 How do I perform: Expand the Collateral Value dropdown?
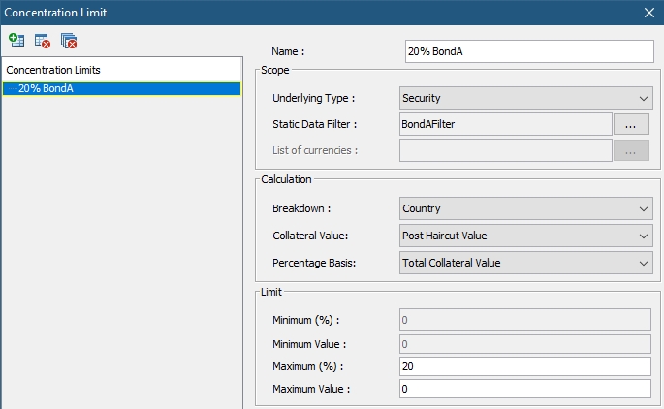pos(525,236)
